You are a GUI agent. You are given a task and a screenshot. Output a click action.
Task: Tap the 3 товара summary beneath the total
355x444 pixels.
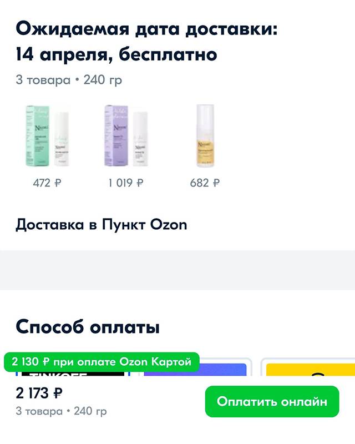[x=39, y=411]
